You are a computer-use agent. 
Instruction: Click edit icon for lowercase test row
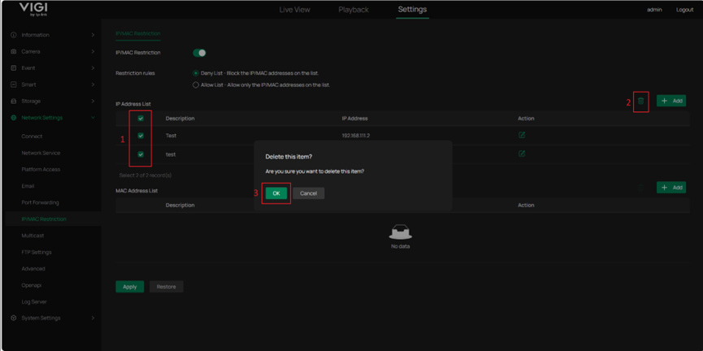tap(522, 154)
